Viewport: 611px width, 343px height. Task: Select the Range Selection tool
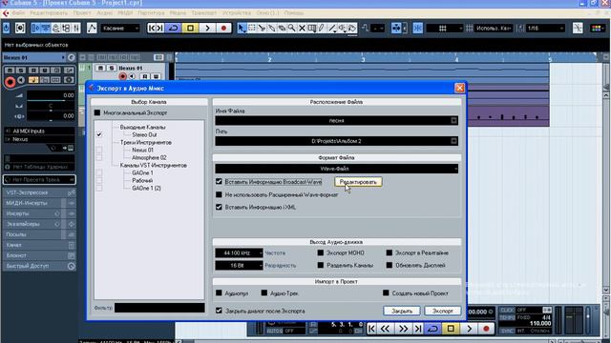(252, 28)
